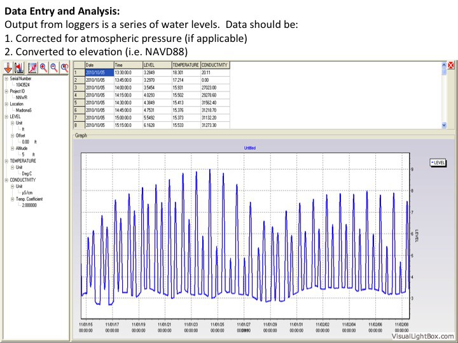The image size is (458, 343).
Task: Click the zoom out magnifier icon
Action: 53,67
